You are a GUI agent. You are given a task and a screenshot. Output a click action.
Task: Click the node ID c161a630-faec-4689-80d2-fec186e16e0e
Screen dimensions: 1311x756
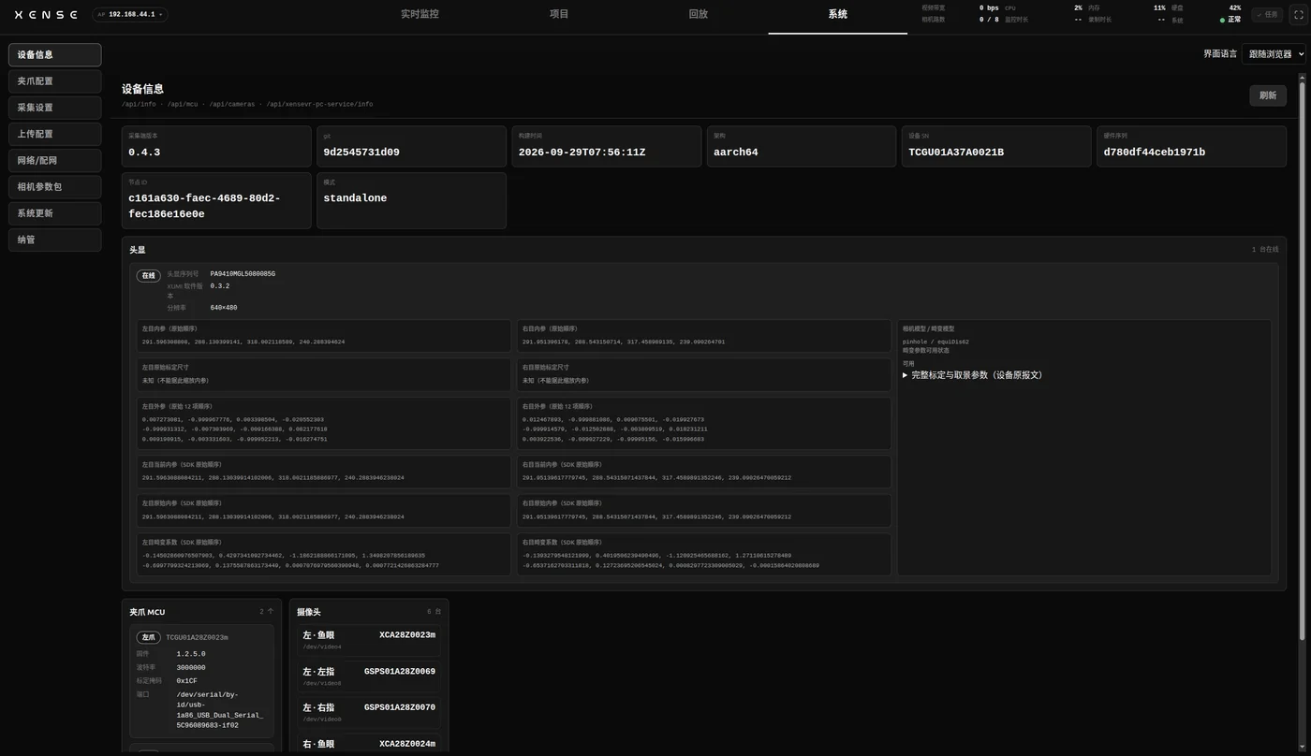click(x=204, y=206)
